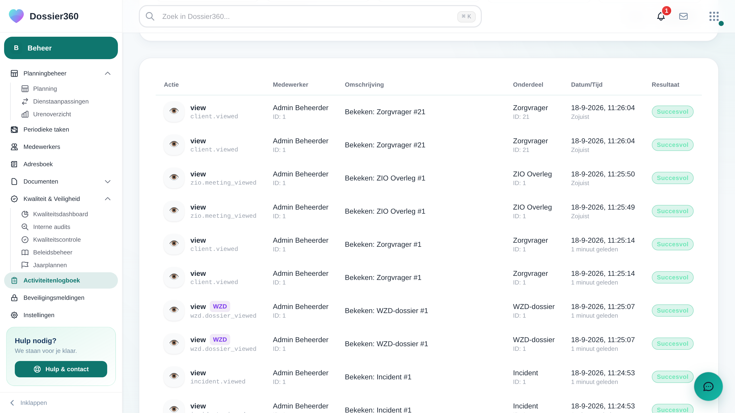Click the Succesvol badge of the 11:25:49 row
This screenshot has height=413, width=735.
tap(672, 211)
